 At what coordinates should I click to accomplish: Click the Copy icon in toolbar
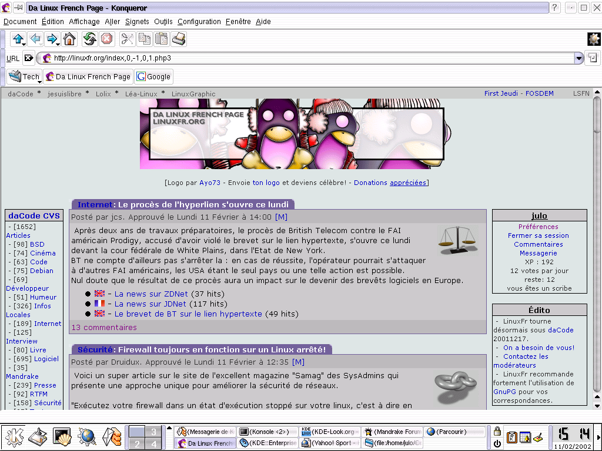[145, 39]
